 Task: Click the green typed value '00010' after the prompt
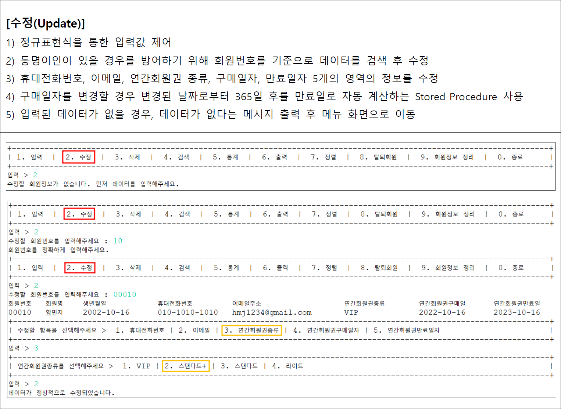125,294
